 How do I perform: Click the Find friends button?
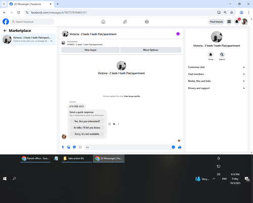pos(217,22)
